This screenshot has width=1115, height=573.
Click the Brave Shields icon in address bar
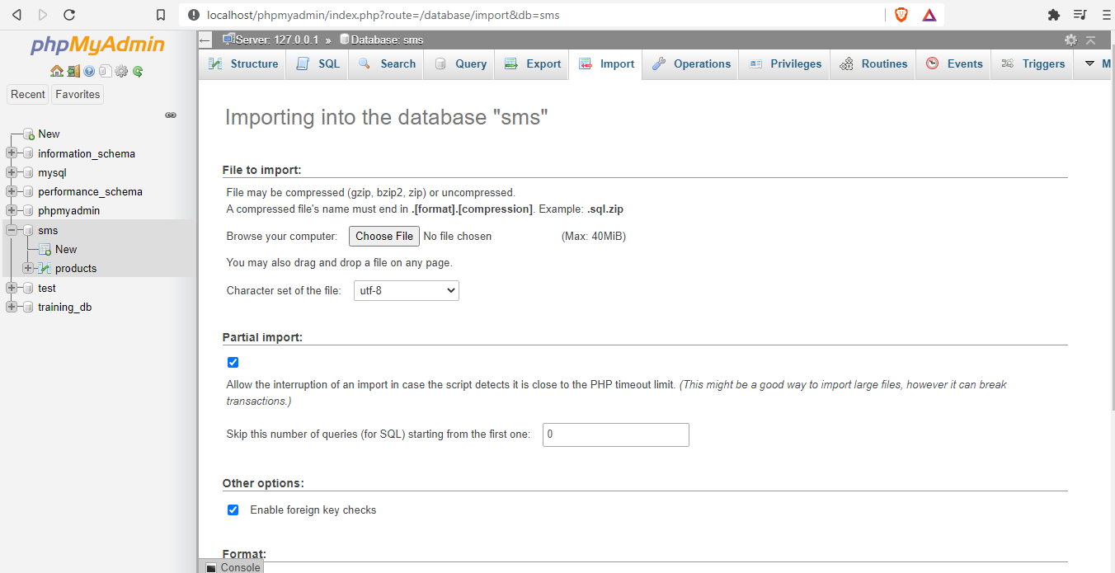point(901,14)
